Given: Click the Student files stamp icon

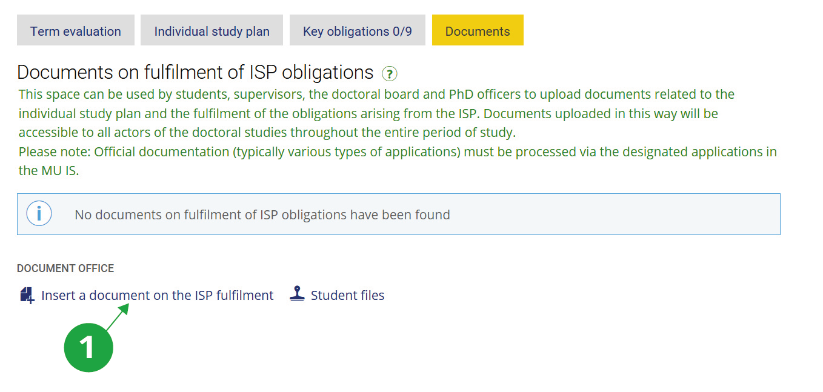Looking at the screenshot, I should 297,294.
